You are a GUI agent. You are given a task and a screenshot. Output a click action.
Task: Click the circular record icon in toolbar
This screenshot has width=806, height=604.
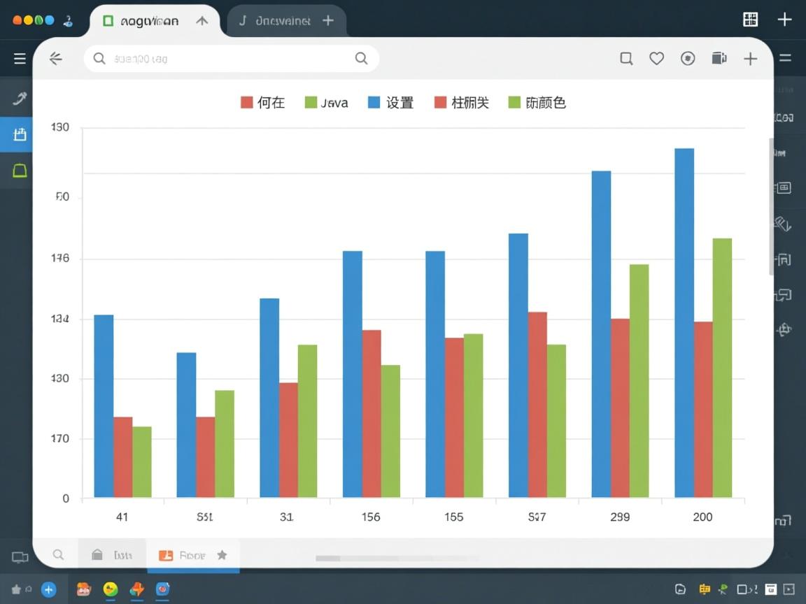(688, 59)
